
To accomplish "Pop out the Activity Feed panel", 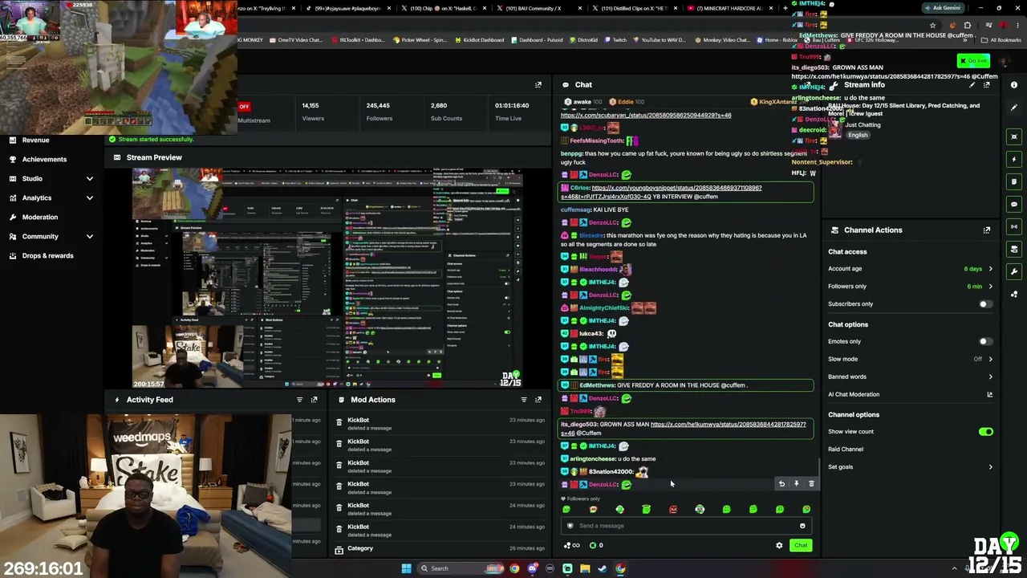I will (314, 400).
